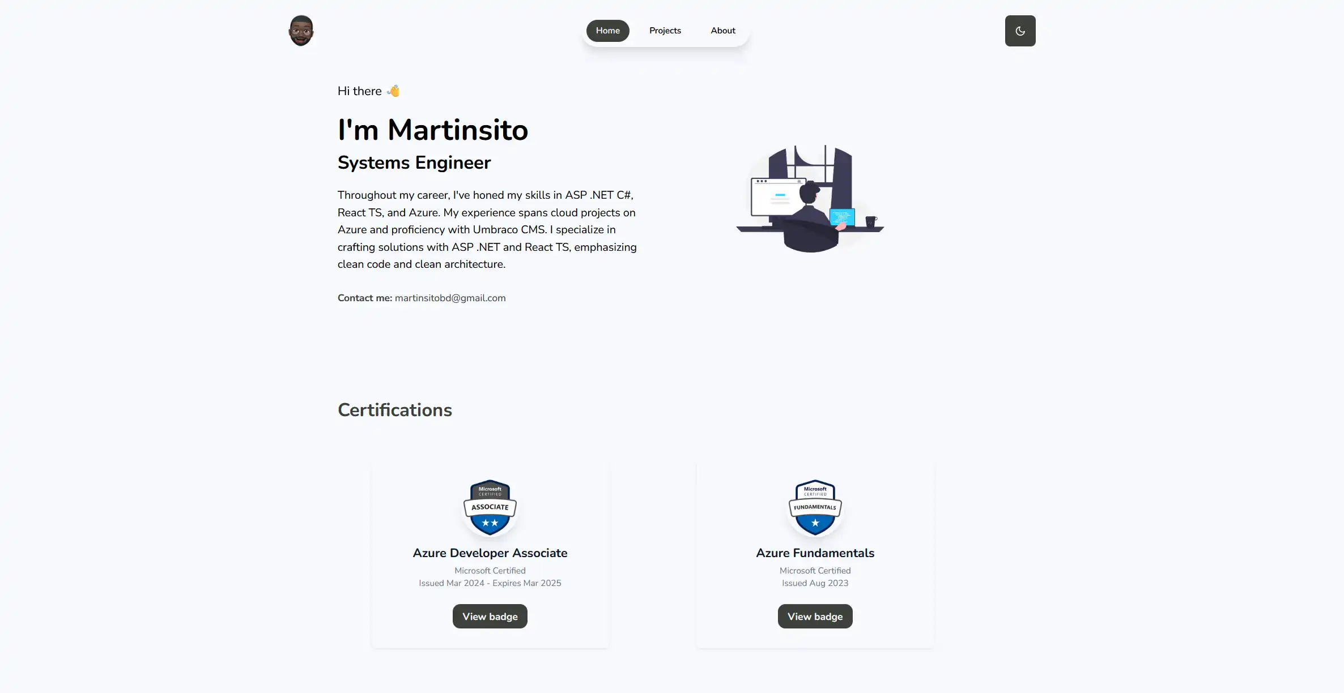Toggle dark mode using the moon icon
The width and height of the screenshot is (1344, 693).
point(1019,31)
